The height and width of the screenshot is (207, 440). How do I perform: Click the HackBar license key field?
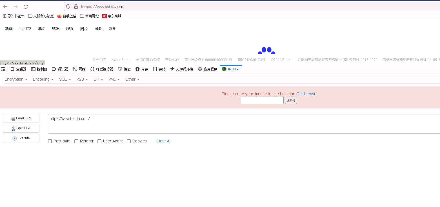click(x=262, y=100)
